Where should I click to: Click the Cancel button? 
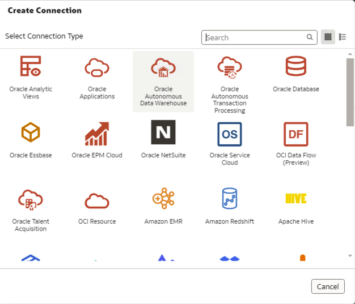[328, 286]
